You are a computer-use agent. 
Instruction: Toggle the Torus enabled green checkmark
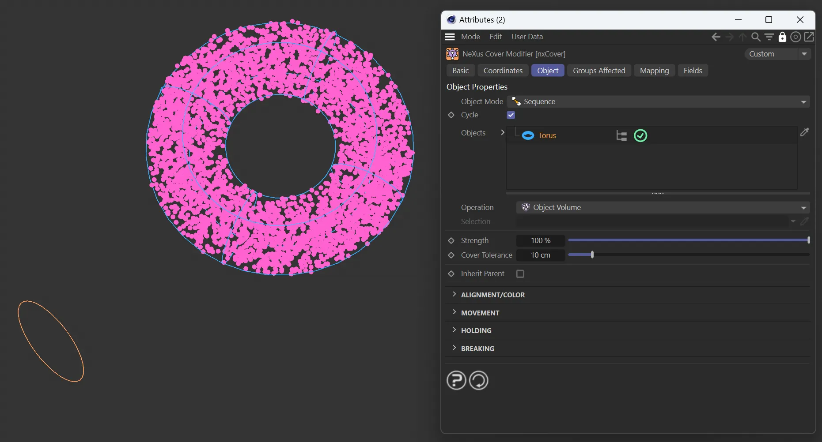point(640,136)
